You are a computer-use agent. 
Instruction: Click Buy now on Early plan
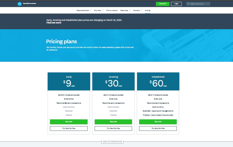point(69,122)
